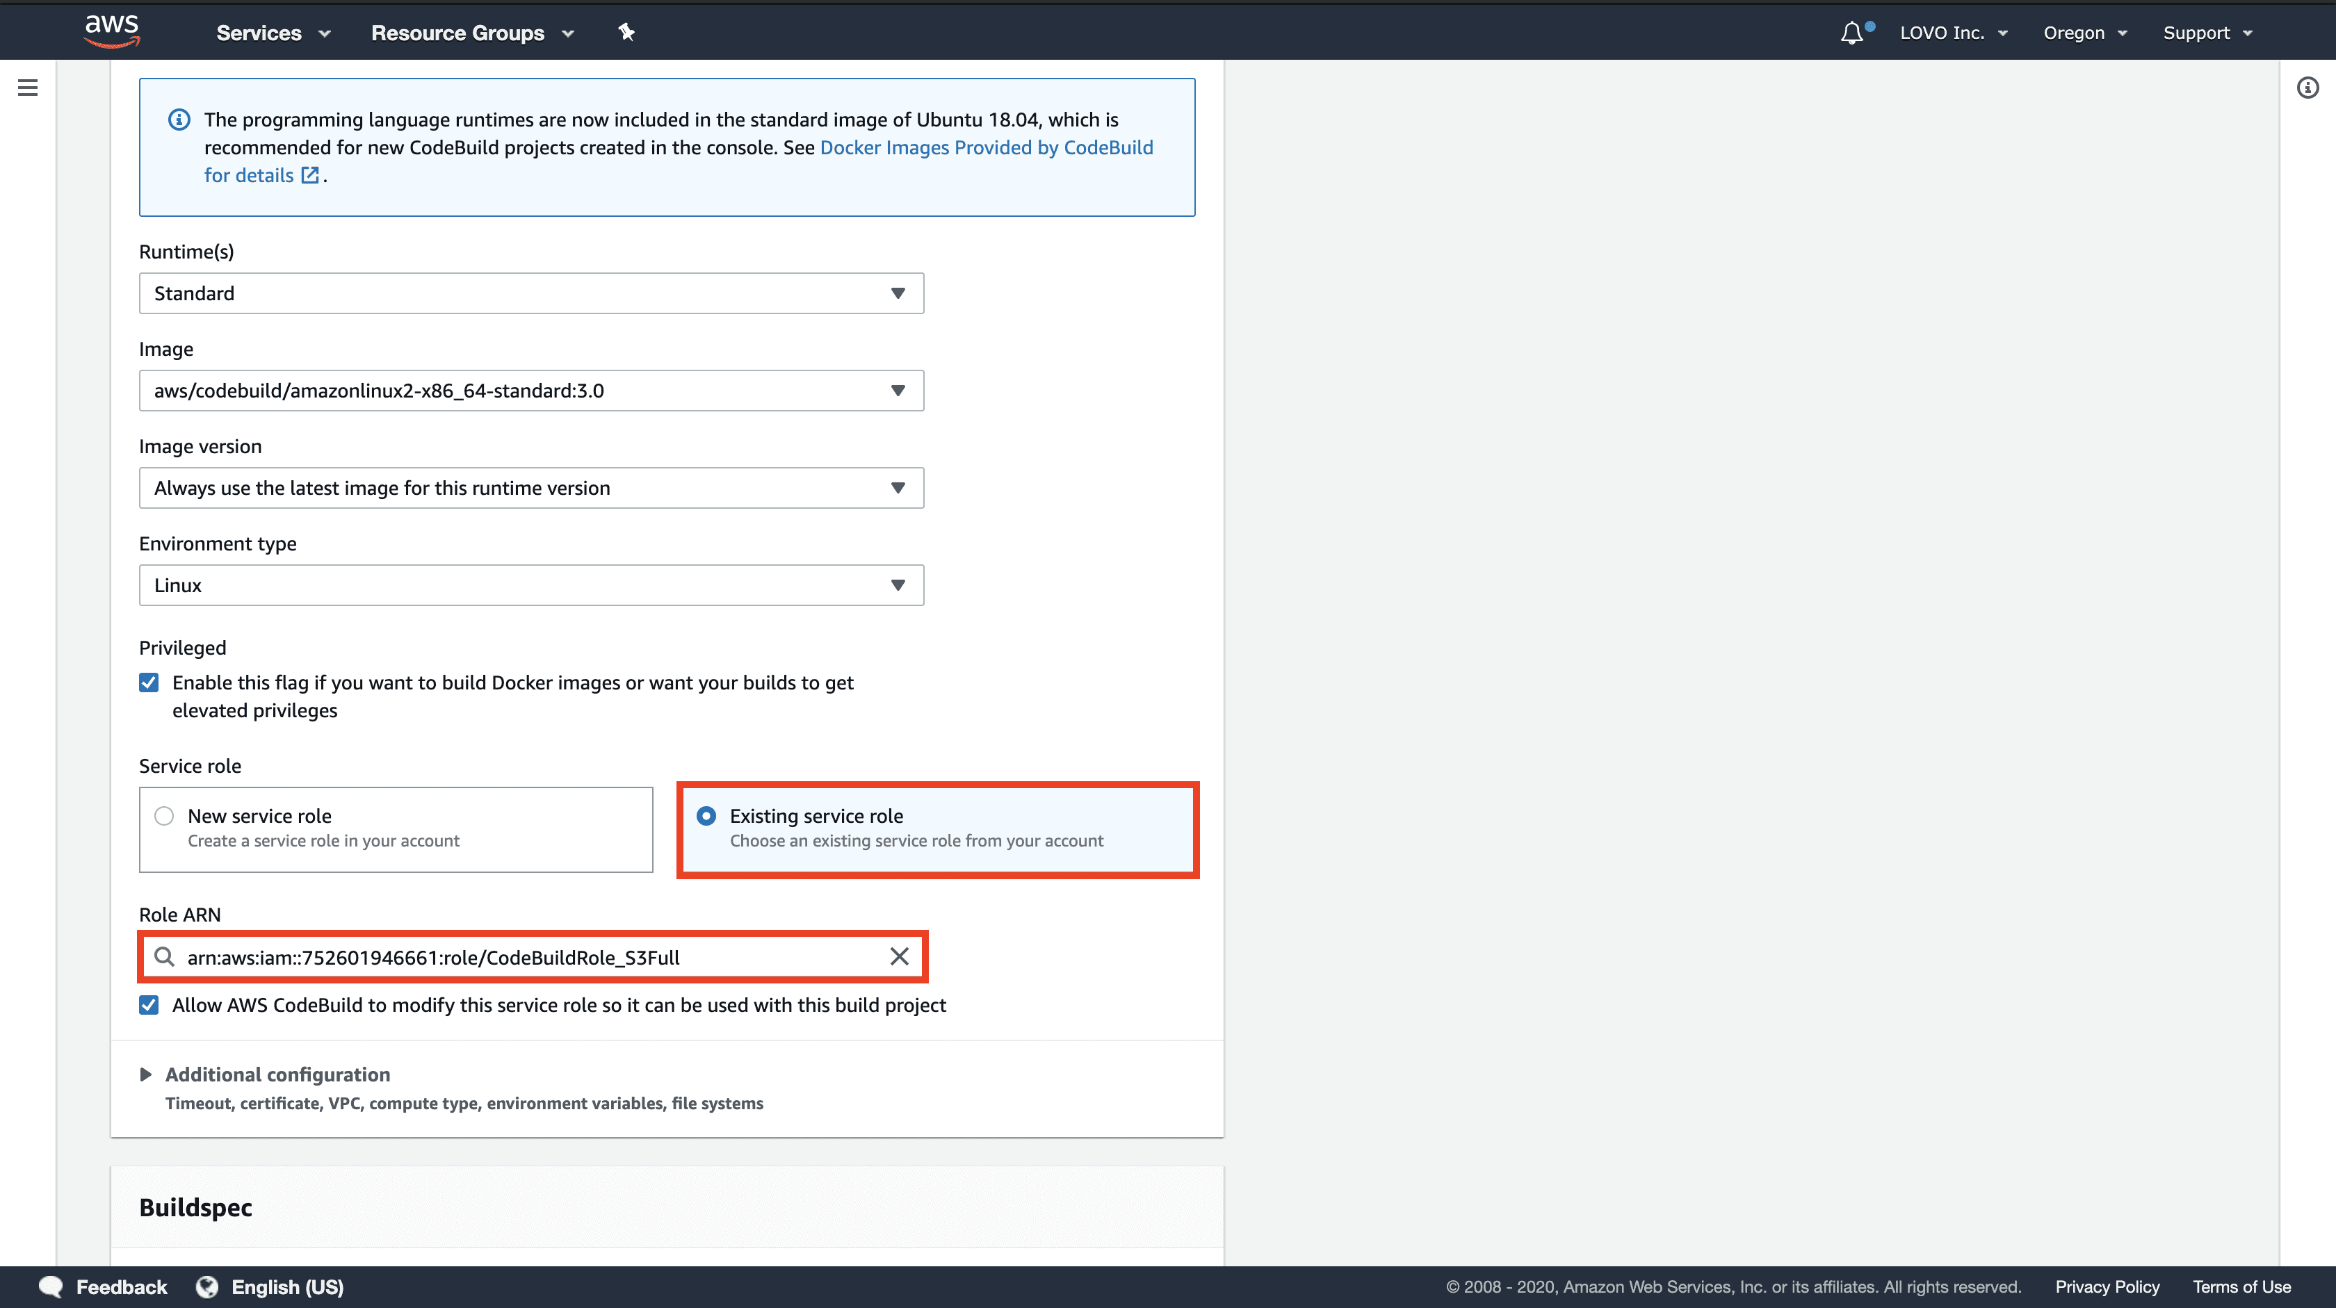The height and width of the screenshot is (1308, 2336).
Task: Select the New service role radio option
Action: [164, 816]
